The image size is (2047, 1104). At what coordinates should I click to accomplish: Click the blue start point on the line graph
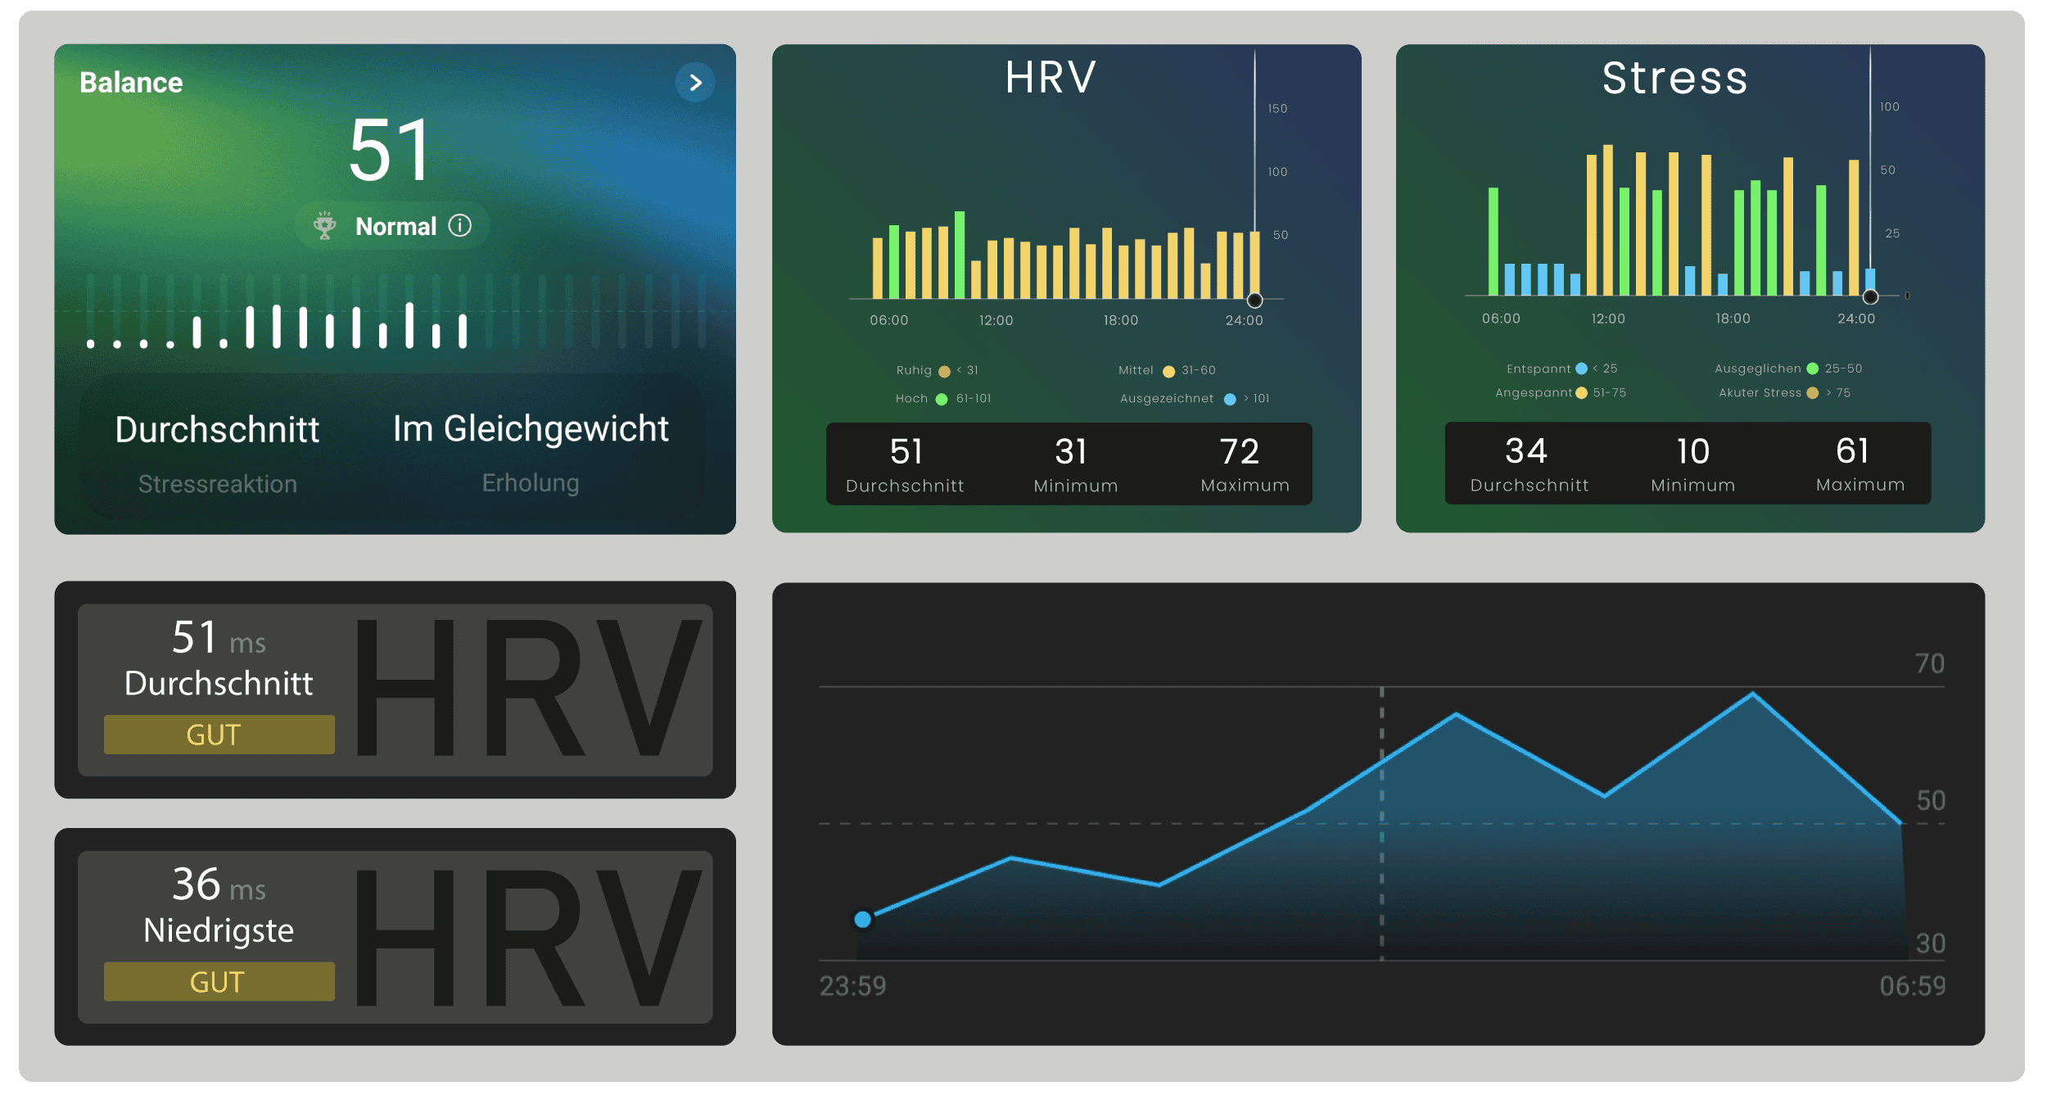click(862, 919)
